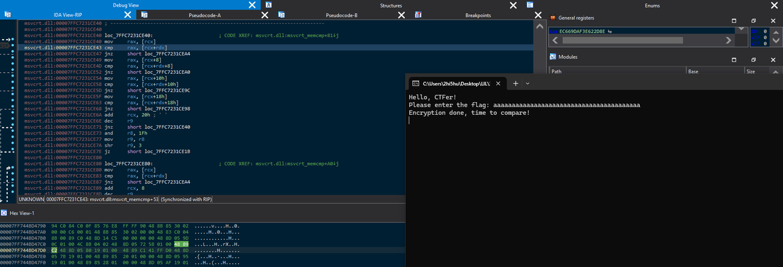Click the jz short loc_7FFC7231CE1B target

(x=168, y=152)
